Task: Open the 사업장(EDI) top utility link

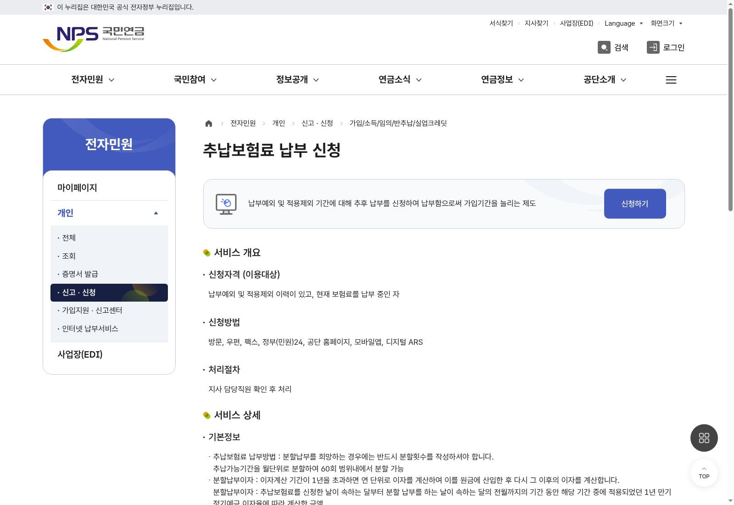Action: point(577,23)
